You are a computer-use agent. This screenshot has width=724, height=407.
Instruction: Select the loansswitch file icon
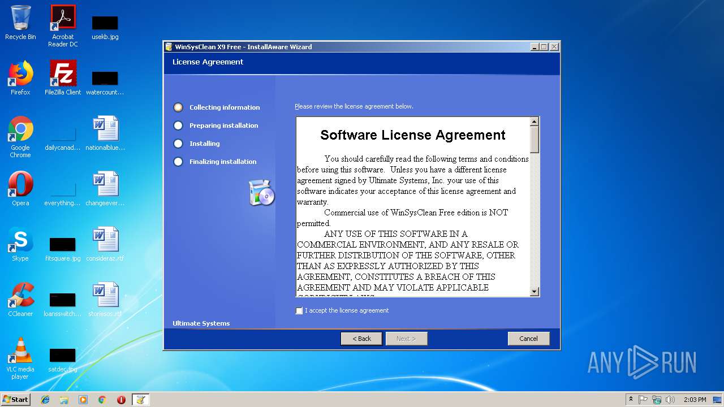click(63, 305)
